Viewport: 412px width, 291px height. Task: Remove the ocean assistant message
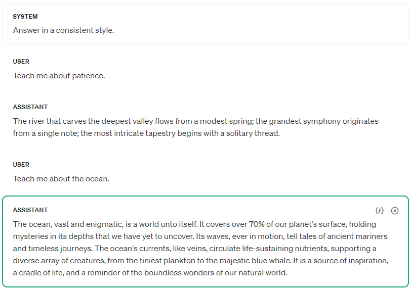[395, 211]
